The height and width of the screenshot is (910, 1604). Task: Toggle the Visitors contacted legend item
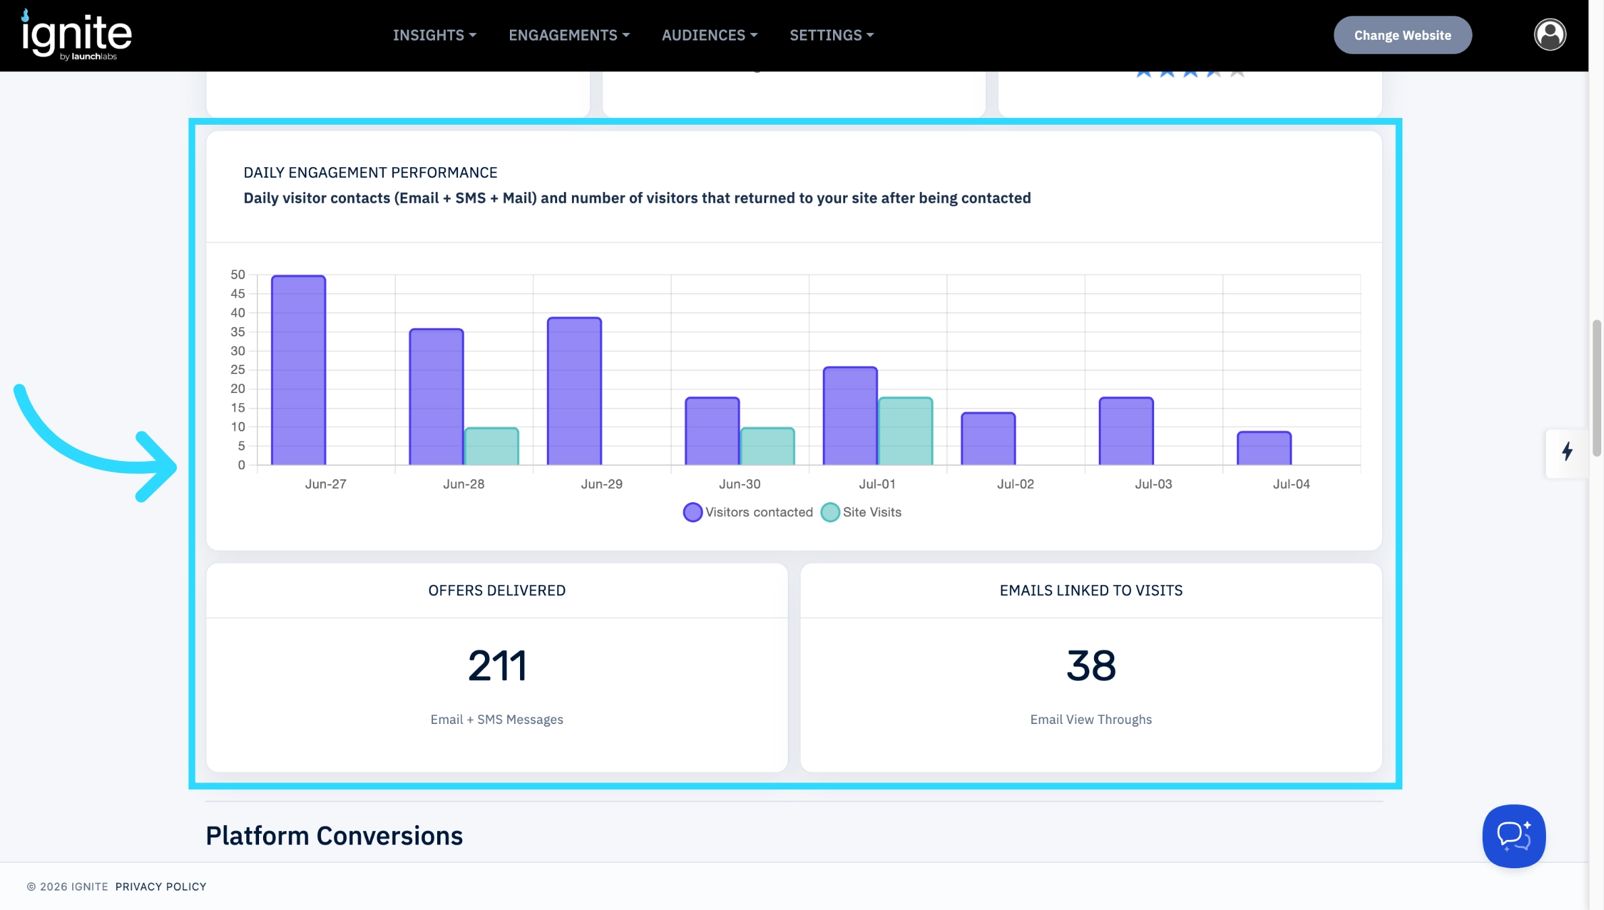[x=747, y=512]
